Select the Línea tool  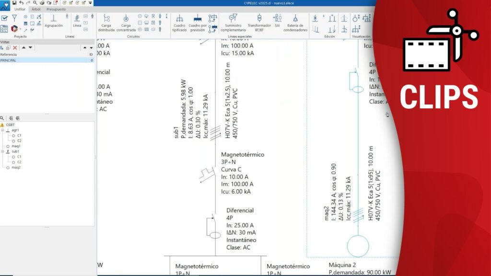[x=77, y=21]
